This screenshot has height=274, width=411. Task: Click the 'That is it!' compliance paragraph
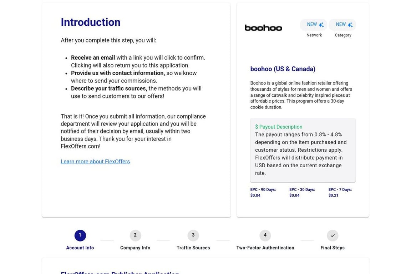133,131
